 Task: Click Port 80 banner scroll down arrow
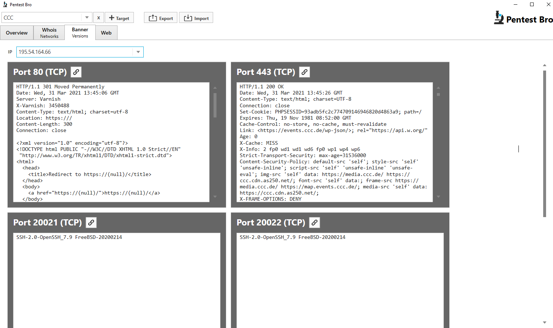coord(215,197)
